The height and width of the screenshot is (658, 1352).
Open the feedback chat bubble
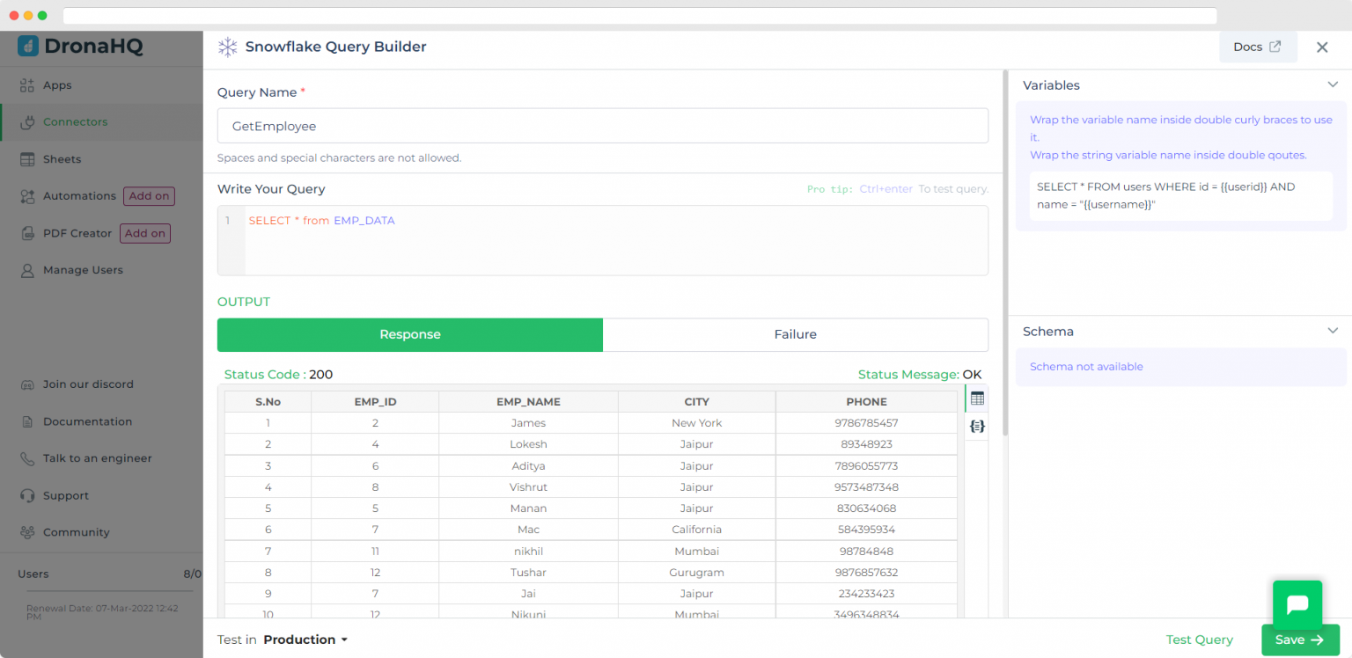click(1297, 604)
